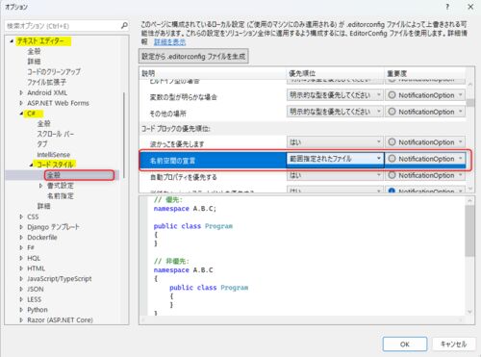Expand the Django テンプレート node
The height and width of the screenshot is (357, 481).
point(21,227)
